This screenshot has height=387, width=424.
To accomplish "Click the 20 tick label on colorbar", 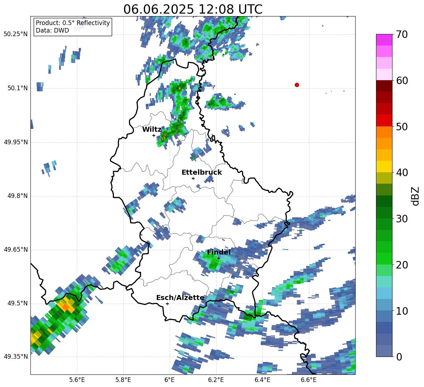I will (x=402, y=265).
